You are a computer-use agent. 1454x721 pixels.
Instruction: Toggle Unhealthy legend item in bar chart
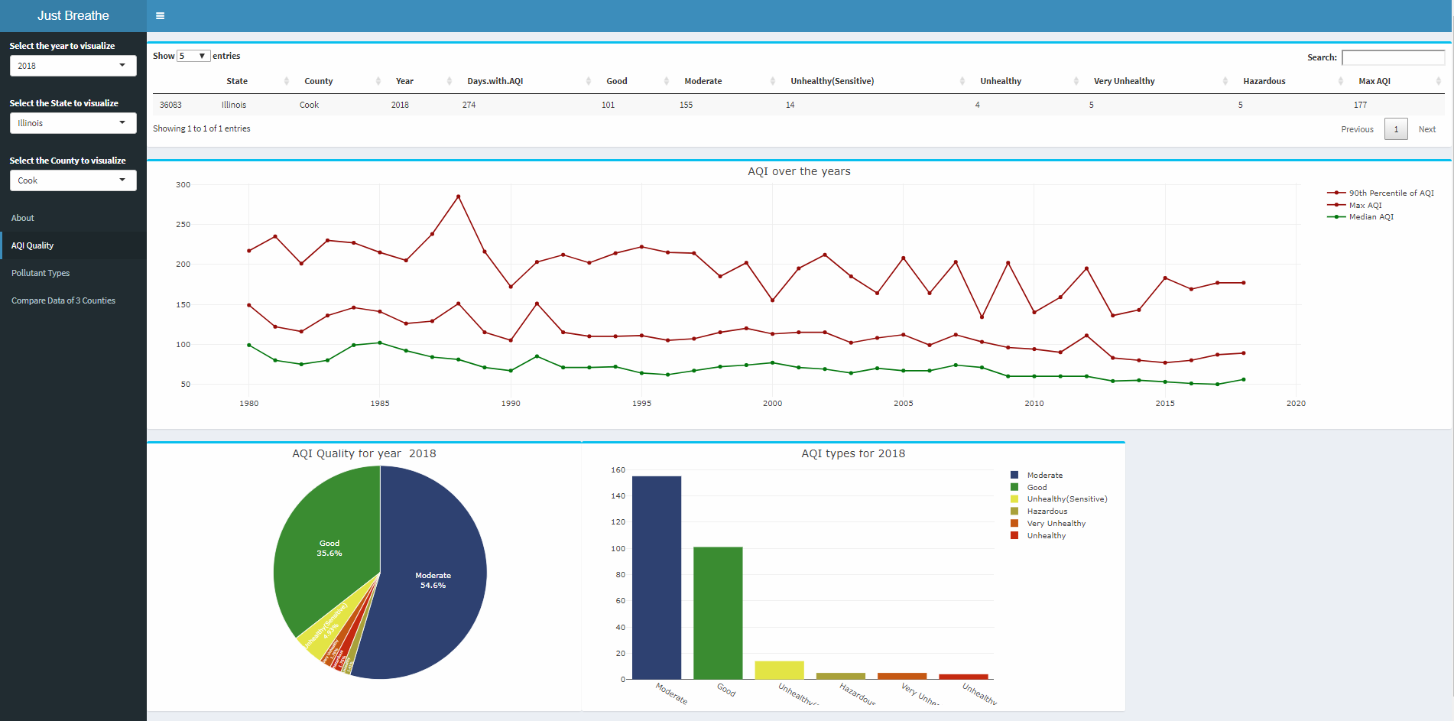tap(1038, 536)
